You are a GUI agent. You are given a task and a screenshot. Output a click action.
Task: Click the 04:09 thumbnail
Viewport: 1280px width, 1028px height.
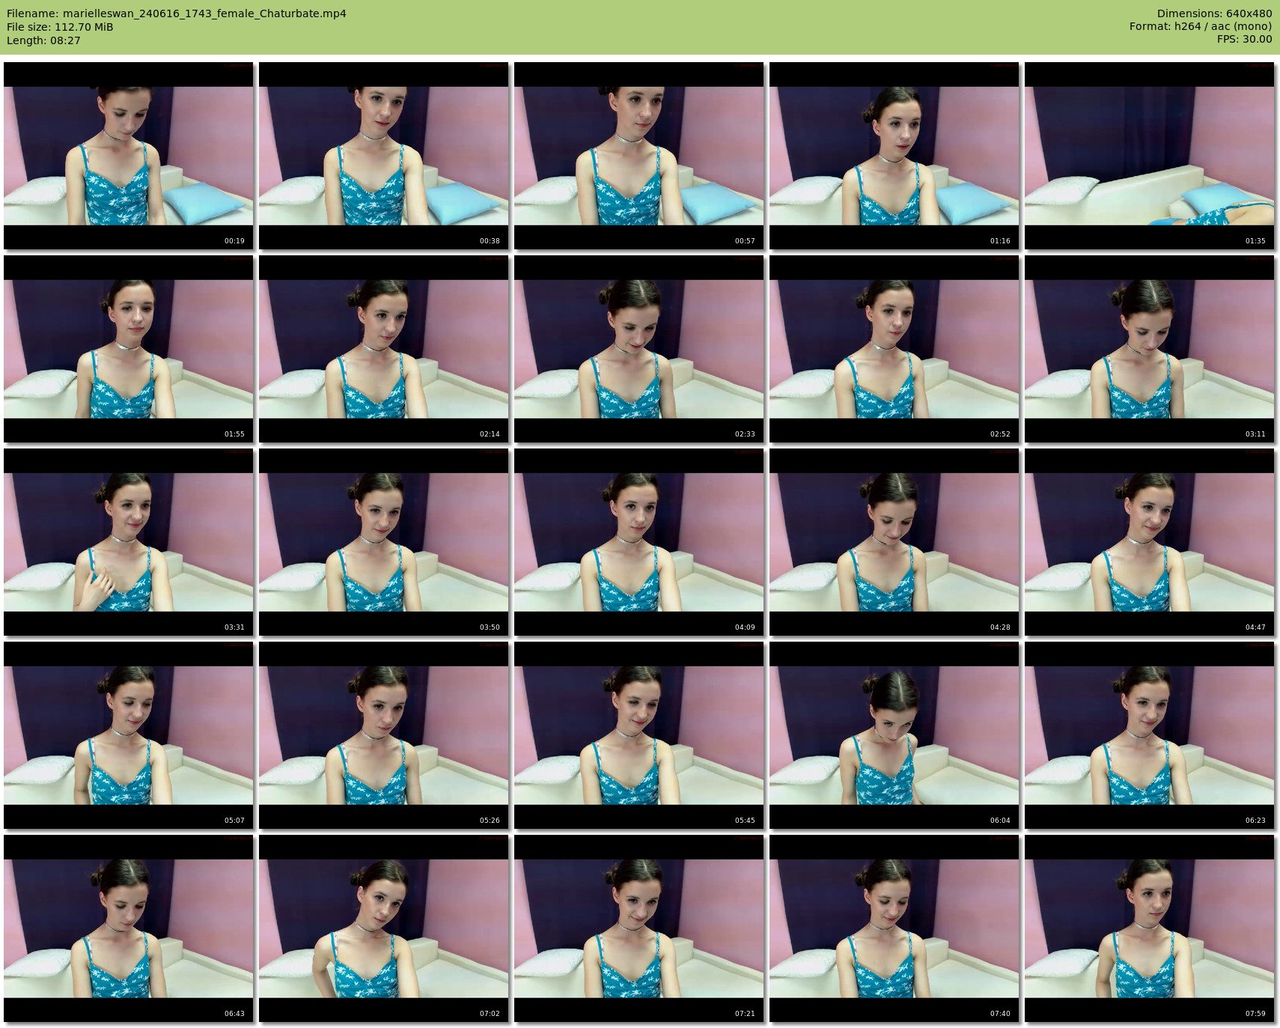(x=639, y=542)
